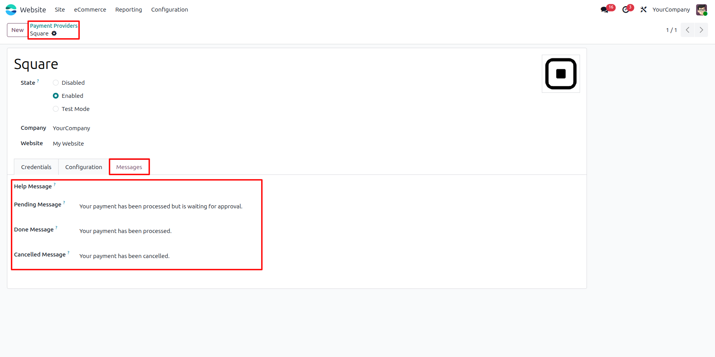Click the empty Help Message field
715x357 pixels.
click(170, 186)
